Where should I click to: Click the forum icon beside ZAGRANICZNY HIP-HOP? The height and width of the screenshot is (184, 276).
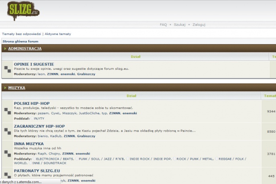[x=8, y=131]
